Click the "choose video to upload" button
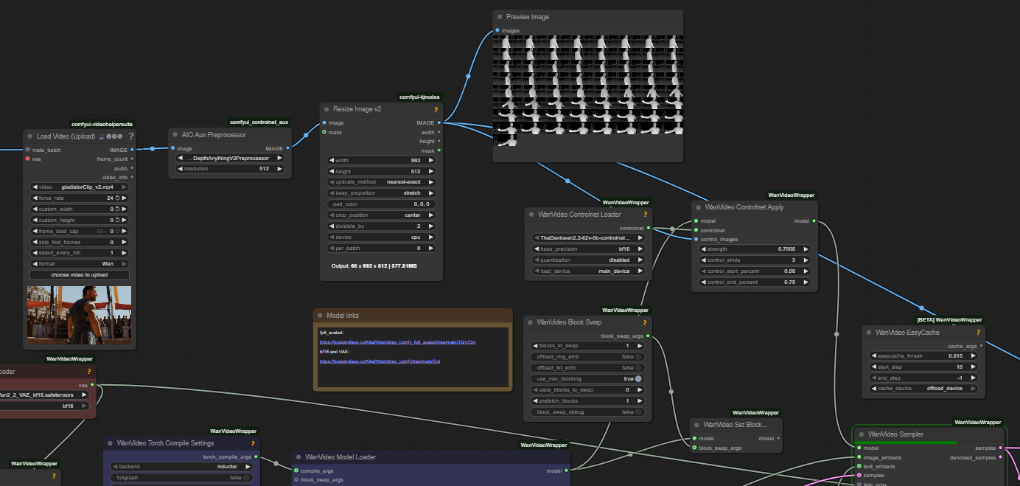 [x=80, y=275]
